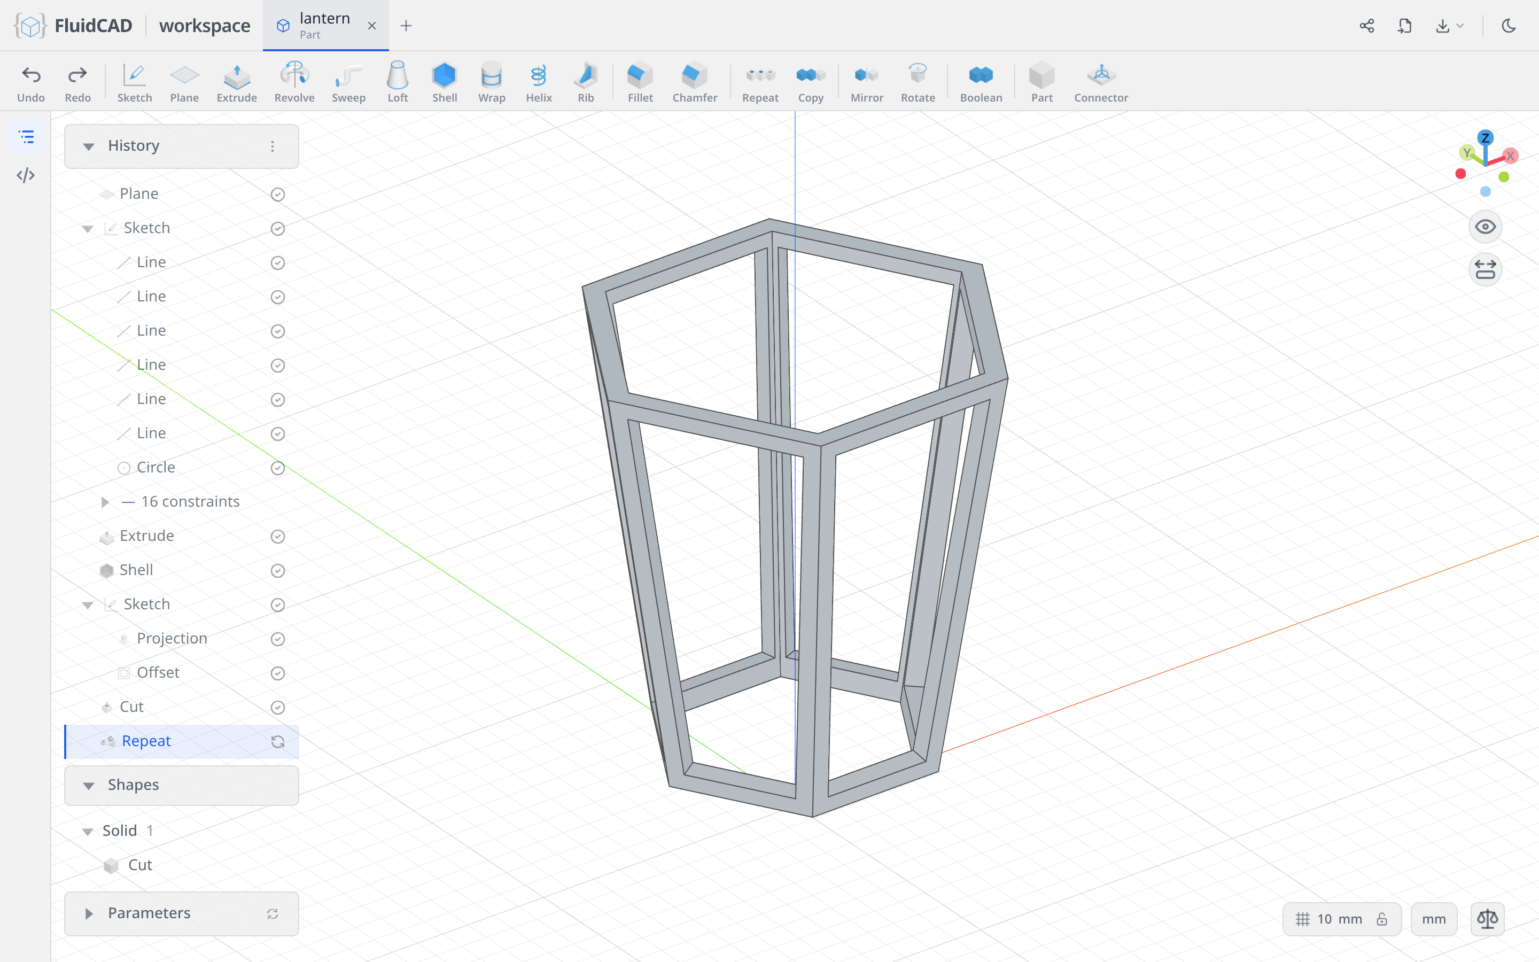The height and width of the screenshot is (962, 1539).
Task: Collapse the Solid 1 tree node
Action: click(x=88, y=831)
